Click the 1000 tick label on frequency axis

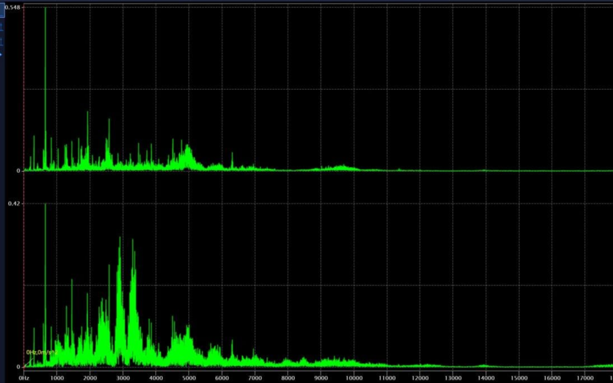(57, 378)
